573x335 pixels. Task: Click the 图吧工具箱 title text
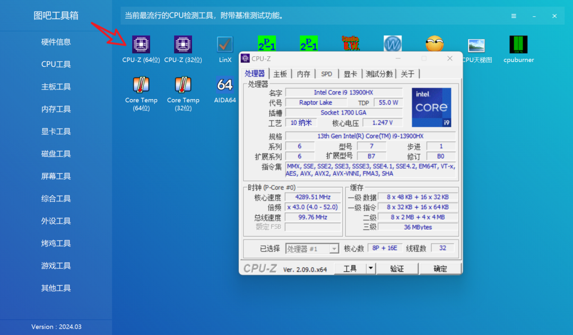point(56,16)
